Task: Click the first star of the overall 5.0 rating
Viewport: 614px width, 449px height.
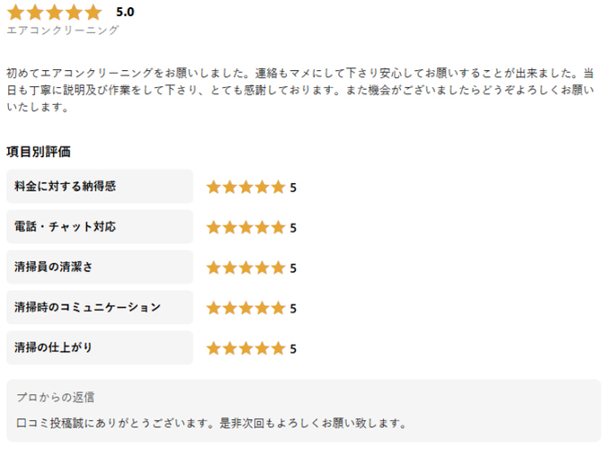Action: pyautogui.click(x=15, y=13)
